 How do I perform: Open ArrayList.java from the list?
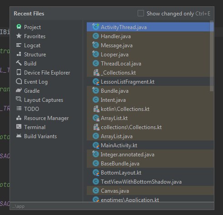pyautogui.click(x=150, y=136)
